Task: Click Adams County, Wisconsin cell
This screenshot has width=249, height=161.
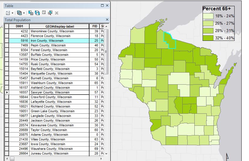Action: (59, 135)
